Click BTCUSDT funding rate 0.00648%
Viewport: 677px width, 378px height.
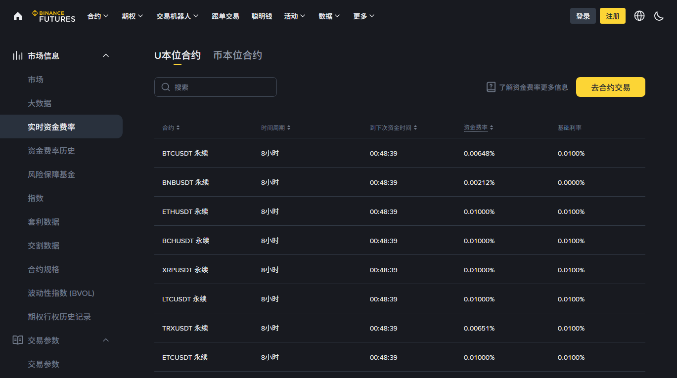coord(479,153)
